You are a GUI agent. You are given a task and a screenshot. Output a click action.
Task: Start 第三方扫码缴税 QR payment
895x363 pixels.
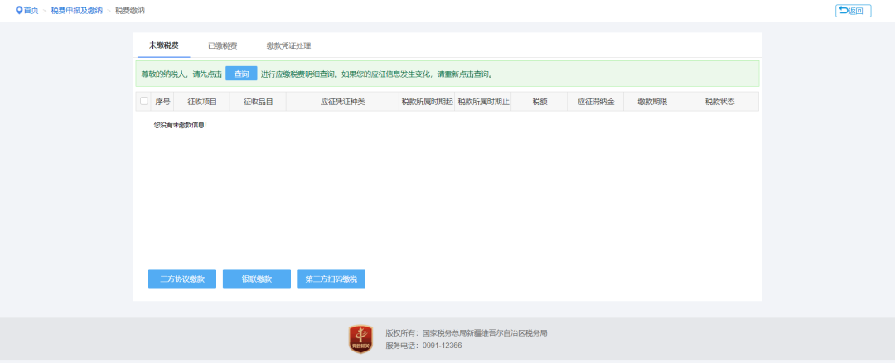(x=331, y=279)
